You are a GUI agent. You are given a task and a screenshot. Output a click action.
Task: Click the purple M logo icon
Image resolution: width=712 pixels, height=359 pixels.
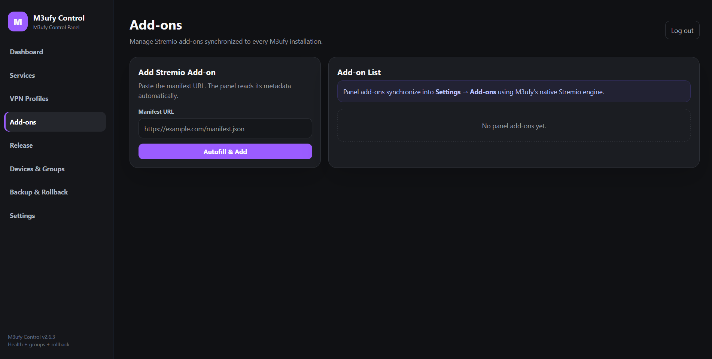pos(18,22)
